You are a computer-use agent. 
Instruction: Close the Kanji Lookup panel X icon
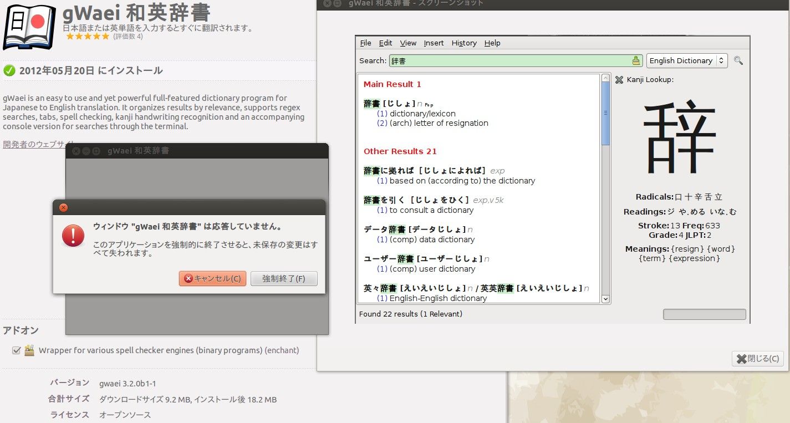[x=619, y=80]
